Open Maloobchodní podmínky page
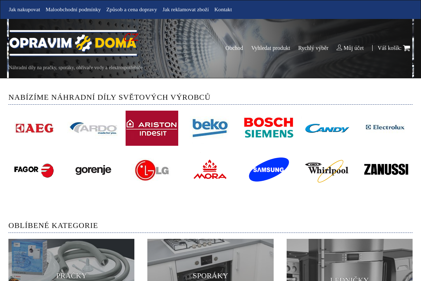This screenshot has width=421, height=281. (73, 9)
